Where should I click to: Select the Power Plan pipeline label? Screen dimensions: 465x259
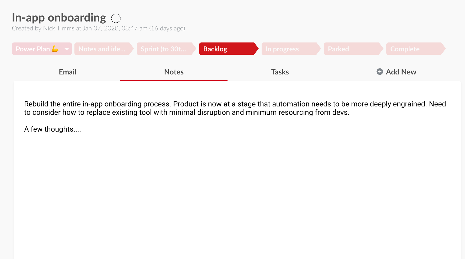click(x=37, y=49)
